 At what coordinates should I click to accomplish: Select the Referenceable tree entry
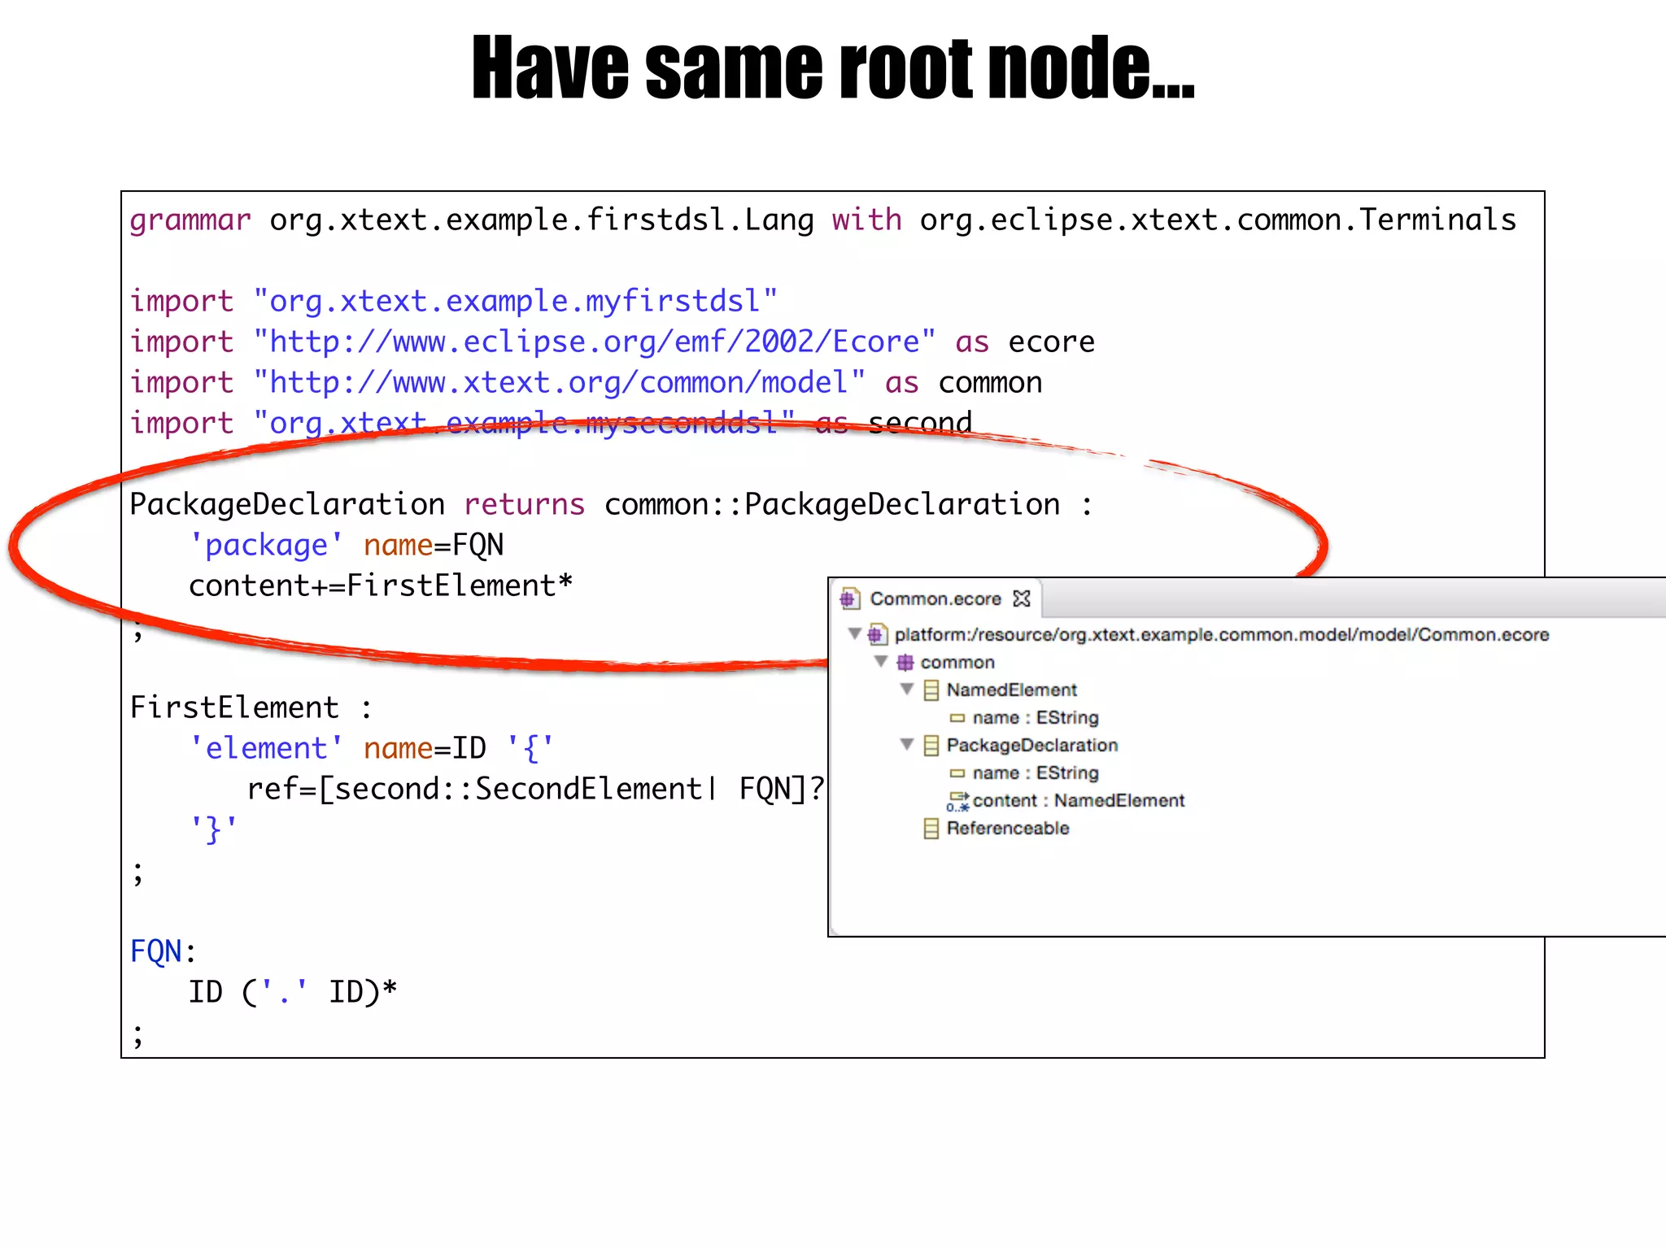1007,829
